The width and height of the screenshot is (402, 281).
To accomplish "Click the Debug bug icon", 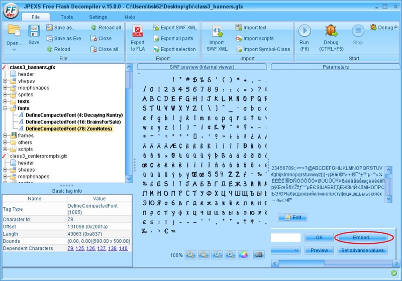I will 331,31.
